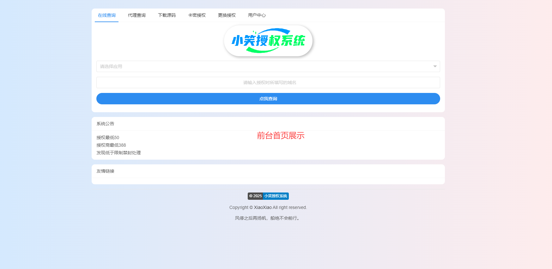Select the 卡密授权 tab
This screenshot has height=269, width=552.
197,15
